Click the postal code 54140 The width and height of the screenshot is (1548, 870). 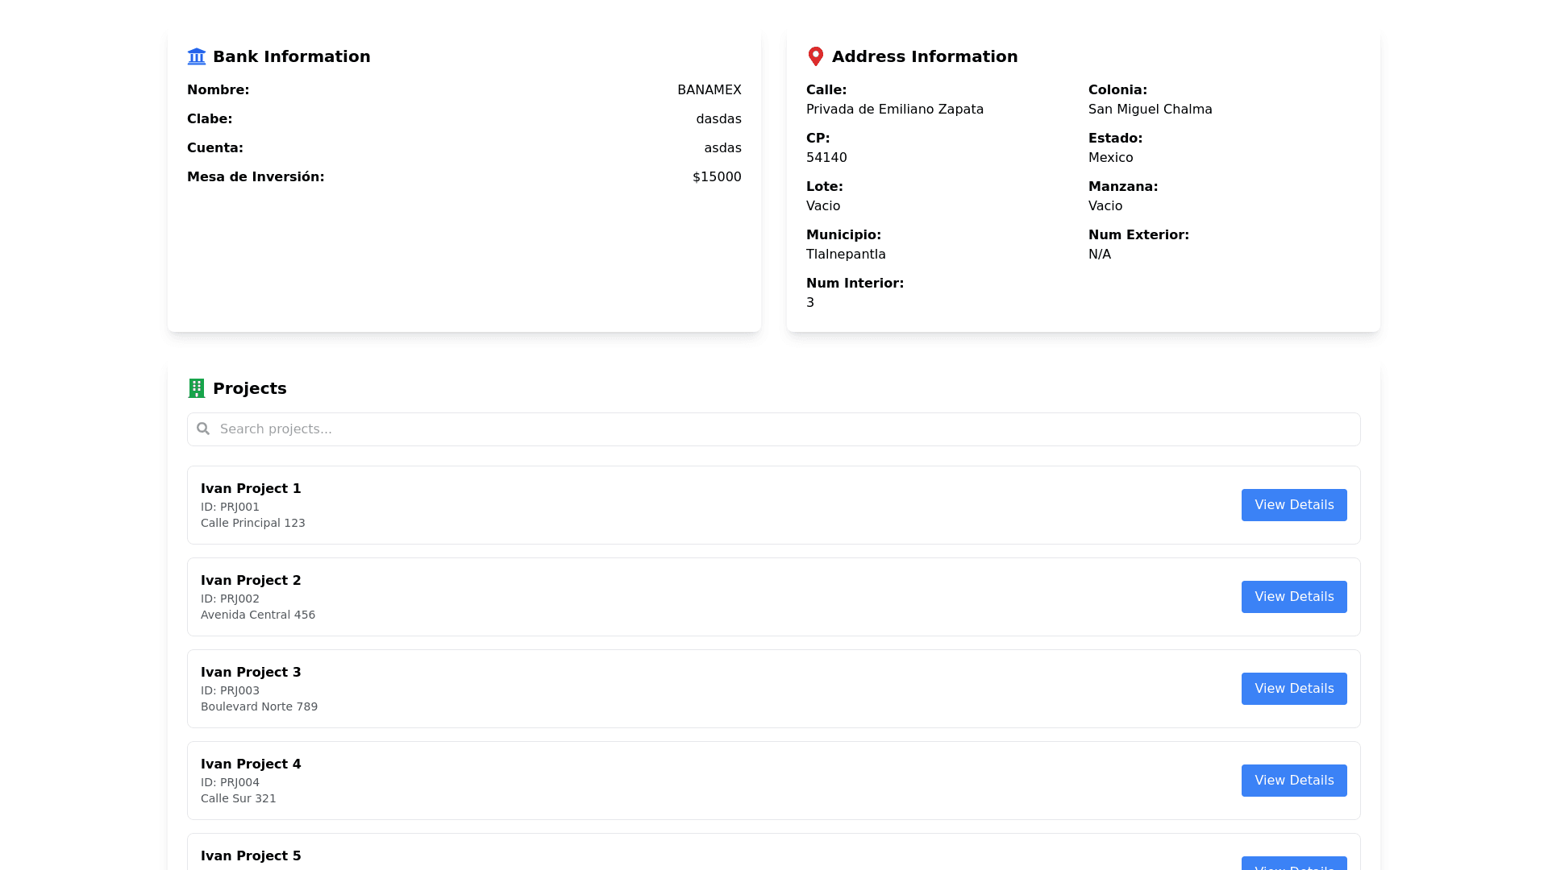coord(826,158)
